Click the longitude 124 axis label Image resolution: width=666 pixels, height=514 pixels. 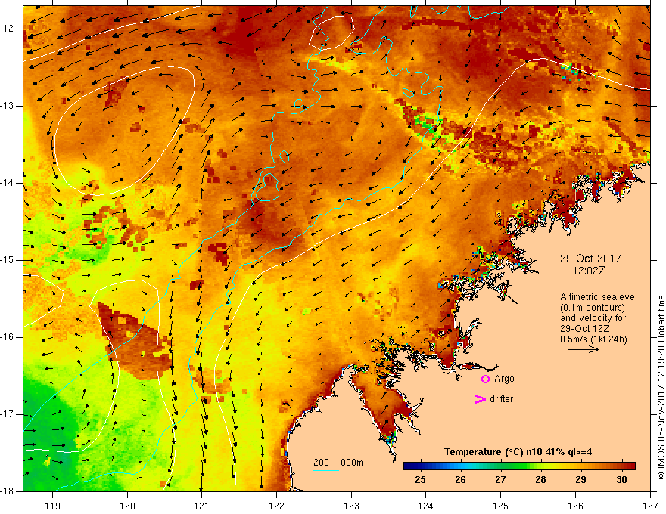click(x=426, y=506)
